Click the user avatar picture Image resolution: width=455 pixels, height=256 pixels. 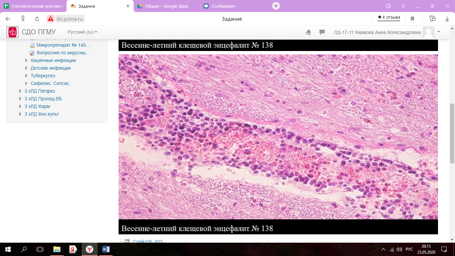(x=428, y=32)
